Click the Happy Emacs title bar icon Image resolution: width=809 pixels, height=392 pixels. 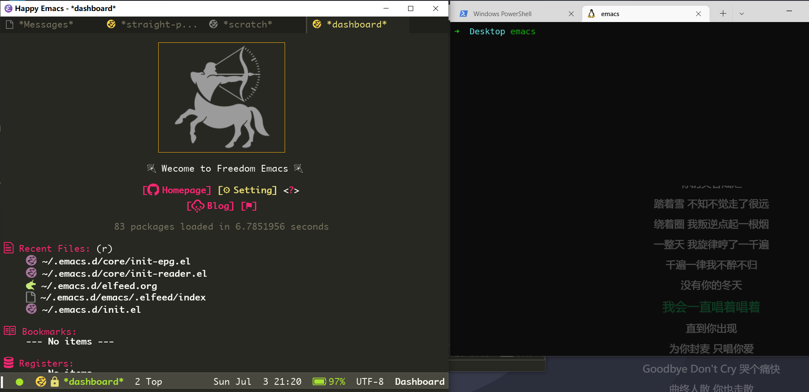pyautogui.click(x=8, y=8)
